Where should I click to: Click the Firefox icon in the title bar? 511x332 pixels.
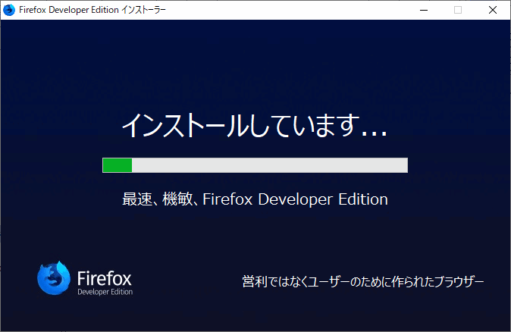[9, 10]
